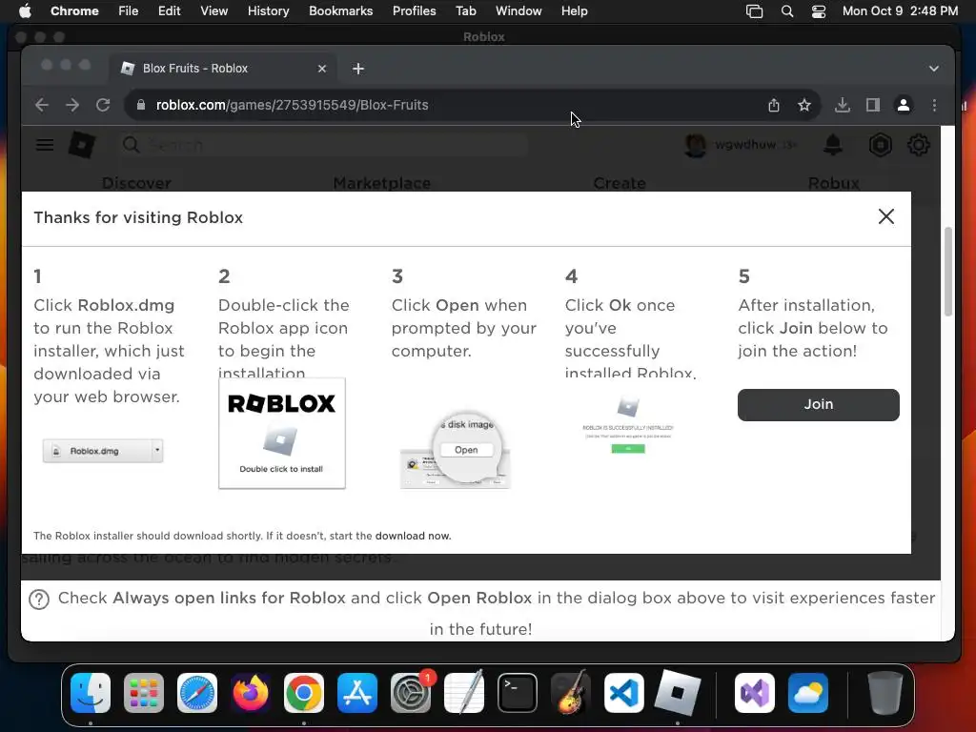Open Chrome three-dot menu
The height and width of the screenshot is (732, 976).
[934, 105]
